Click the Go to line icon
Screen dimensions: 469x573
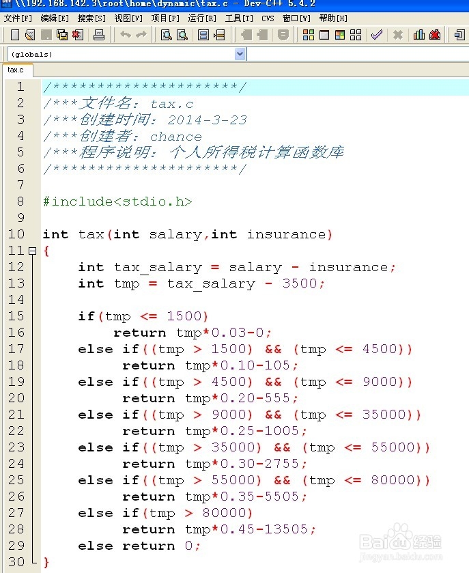click(x=219, y=35)
